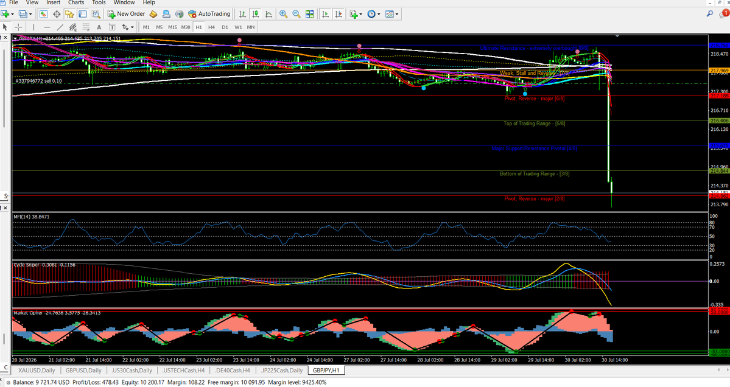Select the text tool A
Screen dimensions: 730x387
point(99,27)
